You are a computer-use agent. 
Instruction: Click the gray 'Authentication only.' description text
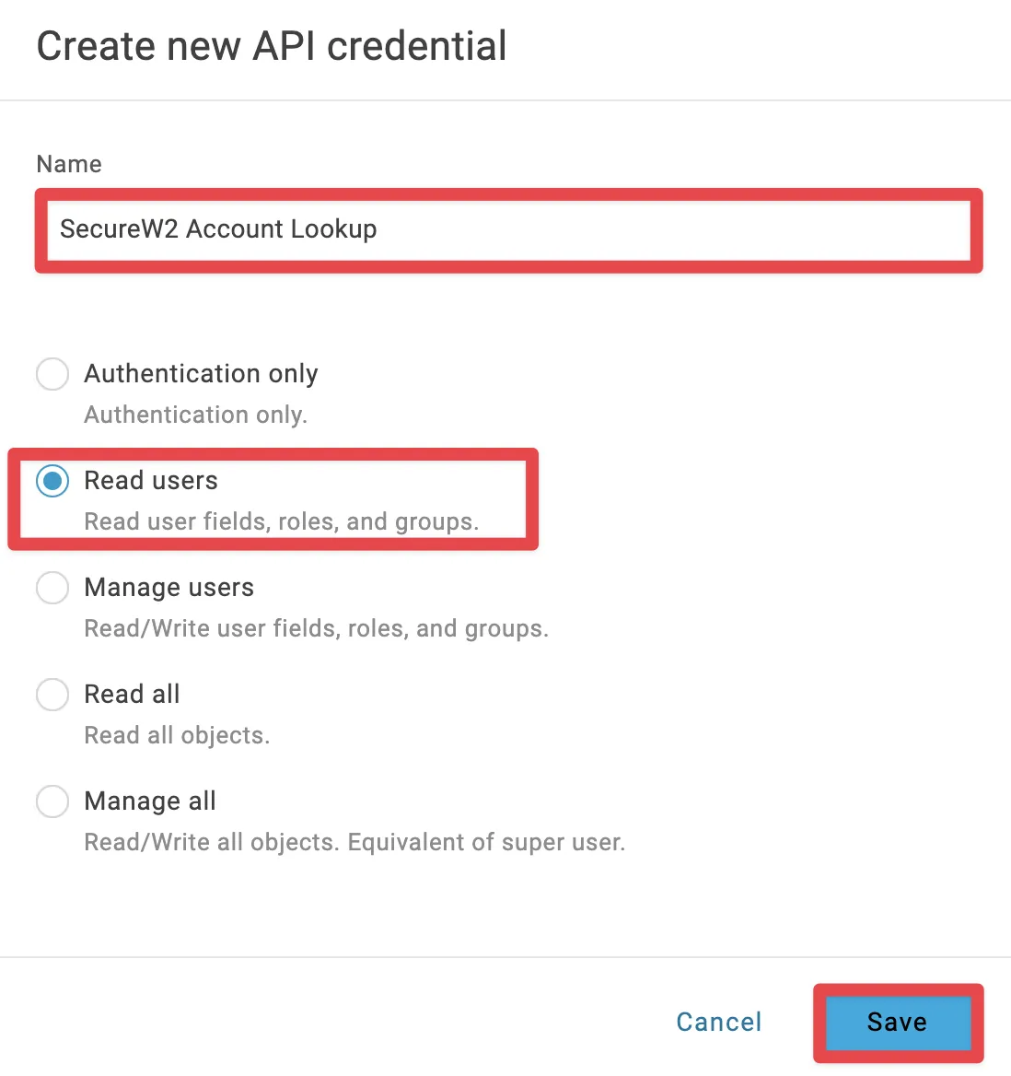pyautogui.click(x=195, y=415)
